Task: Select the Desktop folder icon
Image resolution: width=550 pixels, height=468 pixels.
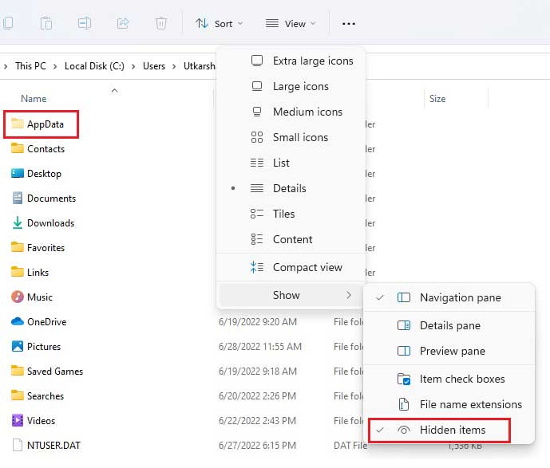Action: [18, 173]
